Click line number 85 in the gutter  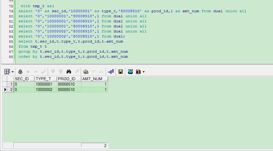pos(11,42)
